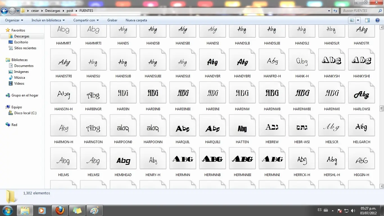Click the Nueva carpeta button
Viewport: 384px width, 216px height.
click(x=136, y=20)
